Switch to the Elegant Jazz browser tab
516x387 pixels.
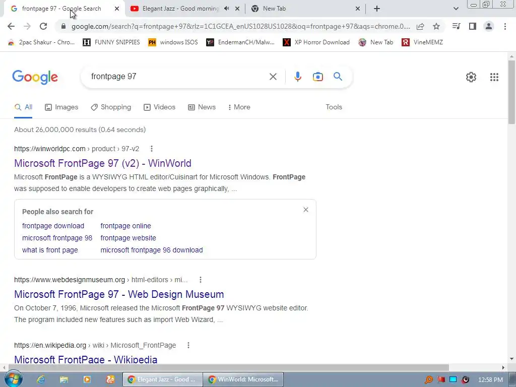[x=180, y=9]
